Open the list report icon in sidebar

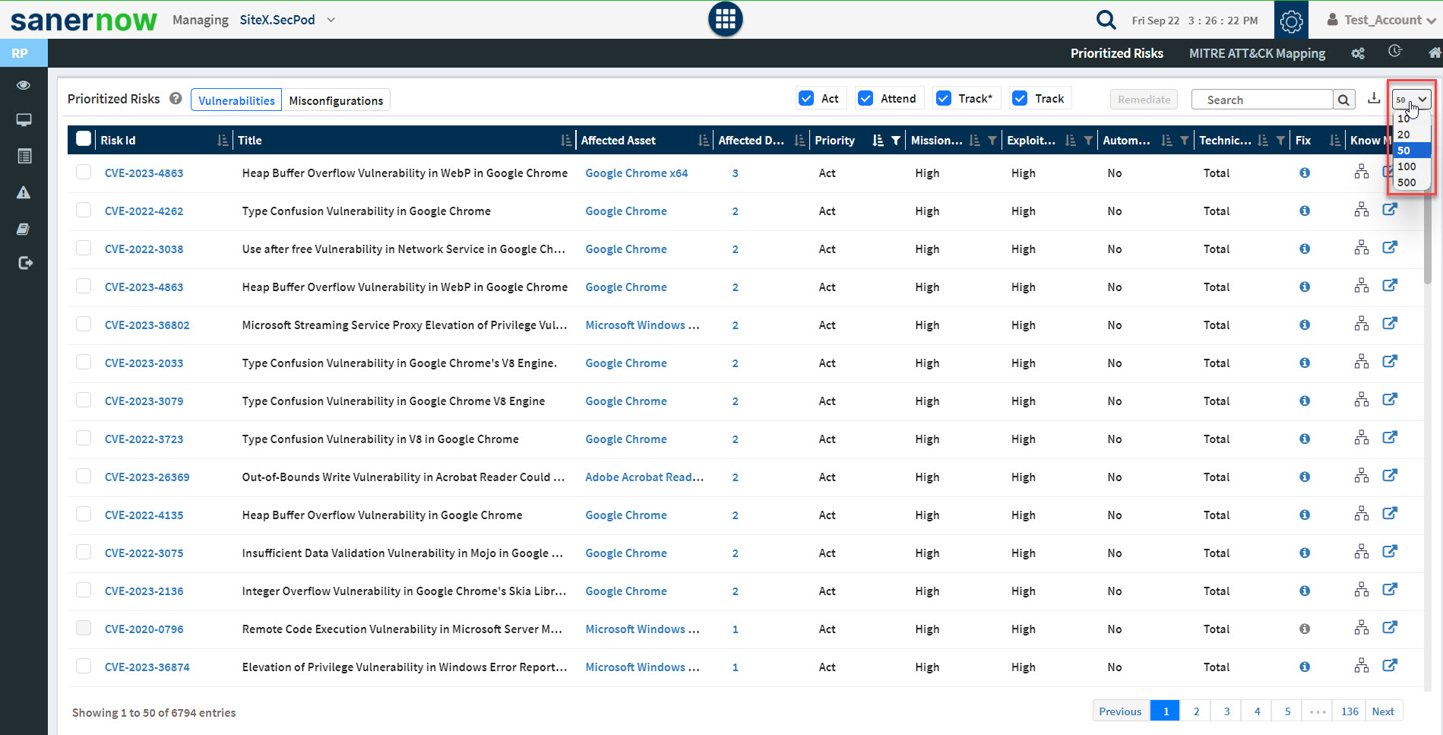coord(24,156)
